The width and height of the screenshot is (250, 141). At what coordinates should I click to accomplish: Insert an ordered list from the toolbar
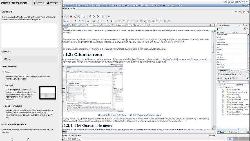pos(120,21)
